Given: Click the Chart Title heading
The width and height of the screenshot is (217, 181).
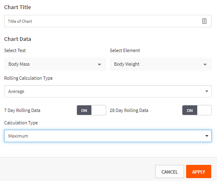Looking at the screenshot, I should point(18,7).
